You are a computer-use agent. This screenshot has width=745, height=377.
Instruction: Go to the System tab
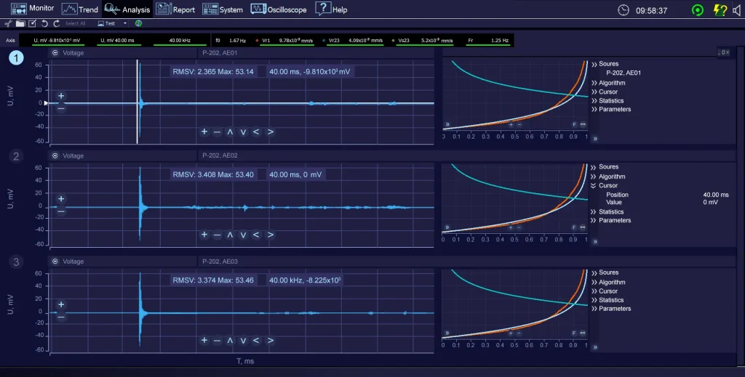(x=223, y=9)
